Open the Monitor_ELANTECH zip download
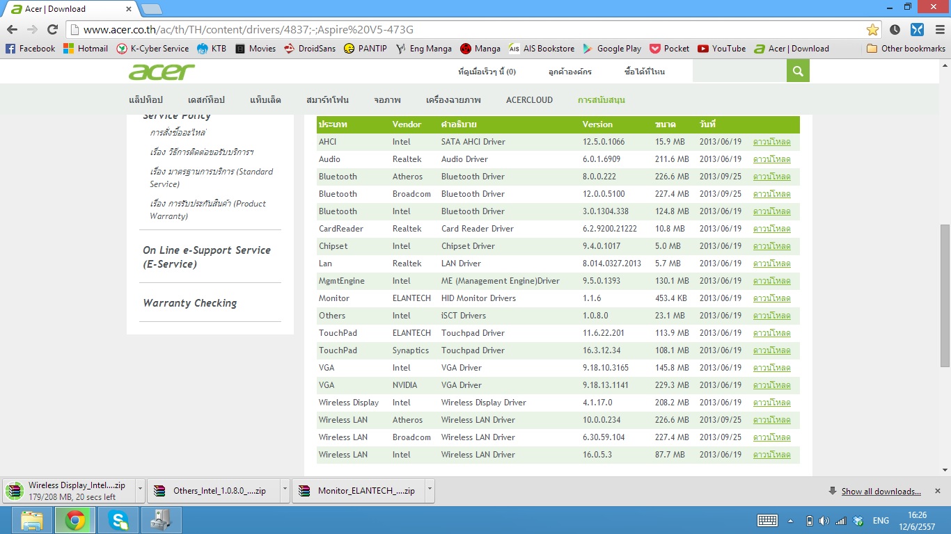 (x=358, y=490)
